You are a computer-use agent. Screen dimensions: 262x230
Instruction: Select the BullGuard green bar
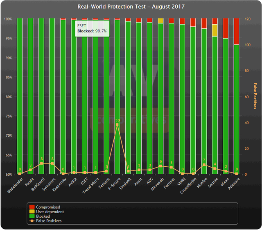click(x=41, y=96)
